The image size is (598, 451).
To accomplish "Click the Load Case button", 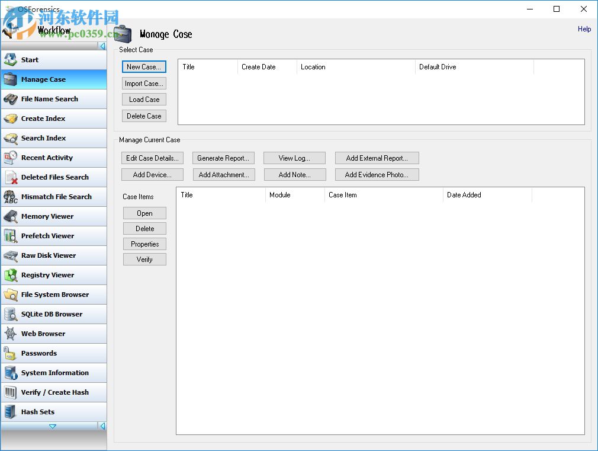I will coord(144,100).
